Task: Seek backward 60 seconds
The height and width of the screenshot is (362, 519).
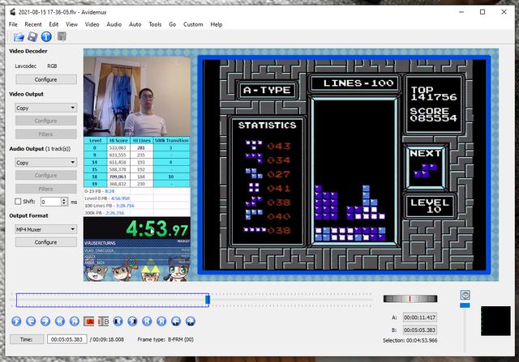Action: [x=176, y=321]
